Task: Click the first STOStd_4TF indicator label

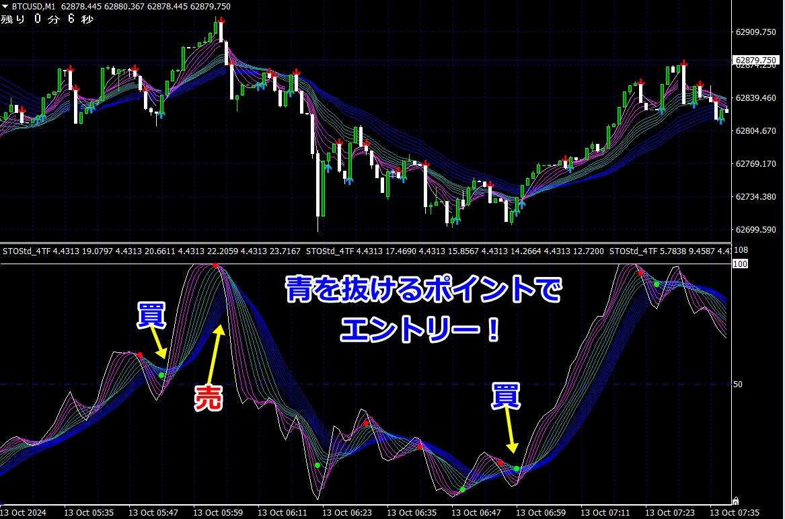Action: [26, 251]
